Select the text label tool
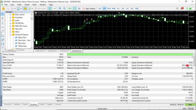This screenshot has height=110, width=196. [x=2, y=48]
